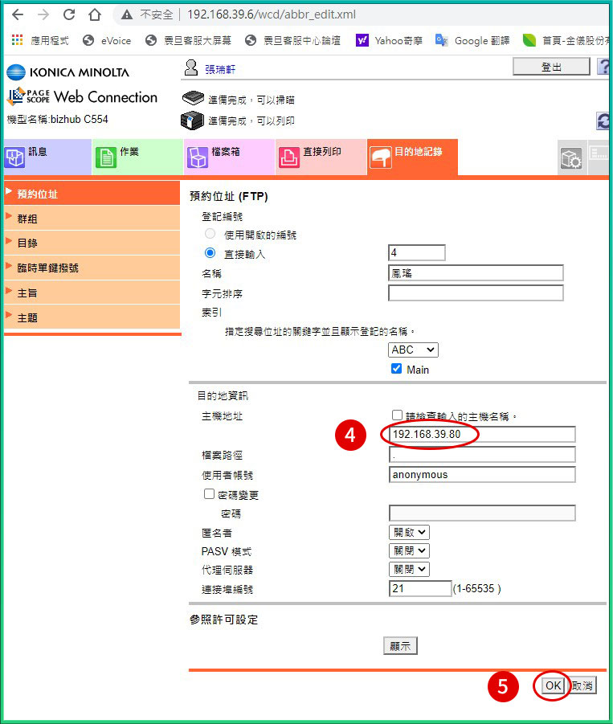613x724 pixels.
Task: Click the user profile icon beside 張瑞軒
Action: [x=191, y=67]
